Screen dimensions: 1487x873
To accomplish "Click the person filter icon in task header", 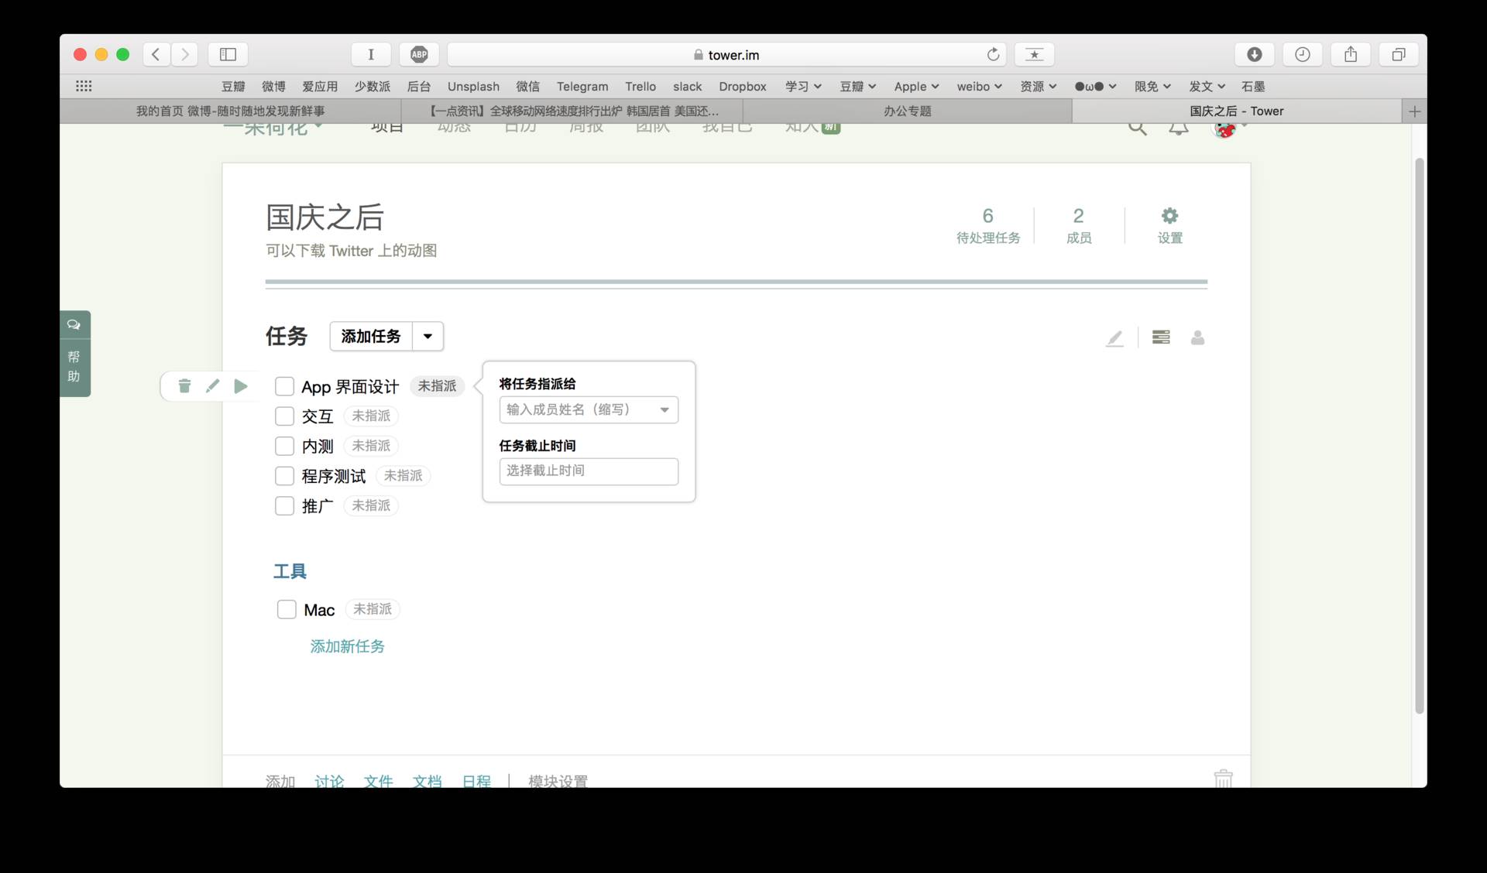I will point(1197,337).
